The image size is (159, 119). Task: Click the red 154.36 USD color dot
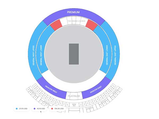(52, 109)
